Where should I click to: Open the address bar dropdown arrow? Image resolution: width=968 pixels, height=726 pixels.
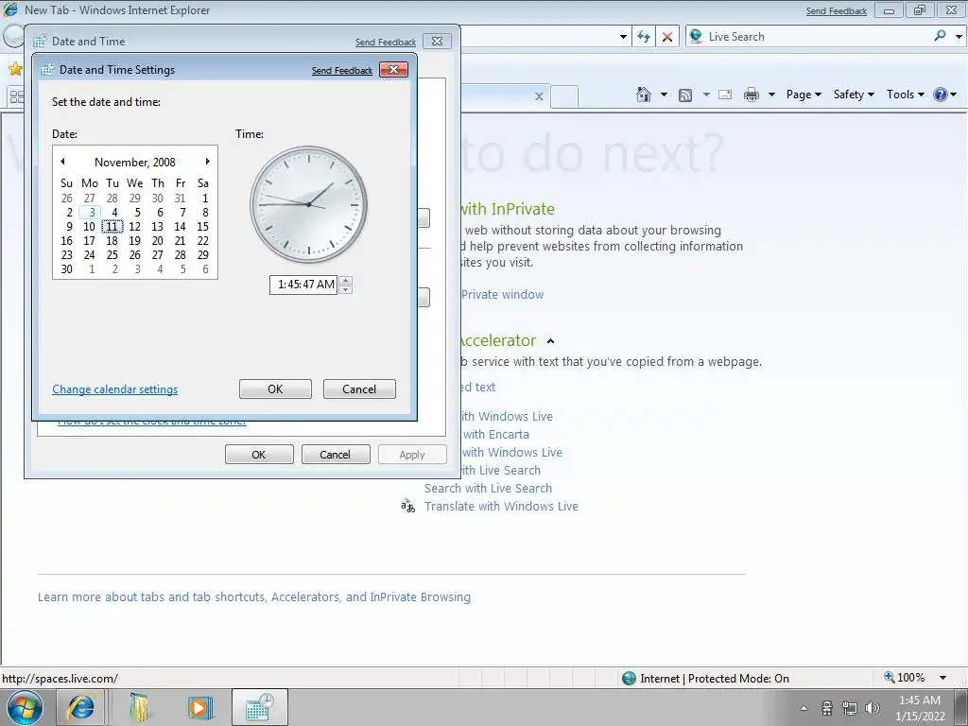[x=623, y=37]
